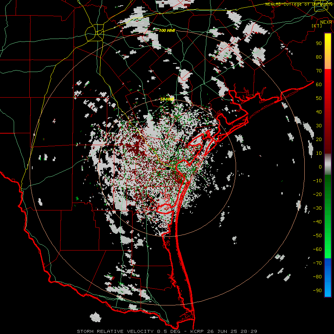Click the "50 NMI" range ring label

pyautogui.click(x=167, y=99)
